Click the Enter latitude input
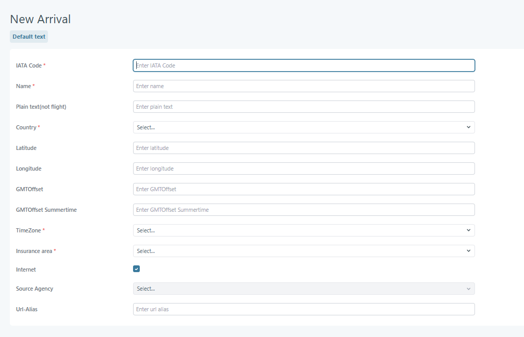This screenshot has width=524, height=337. tap(303, 148)
